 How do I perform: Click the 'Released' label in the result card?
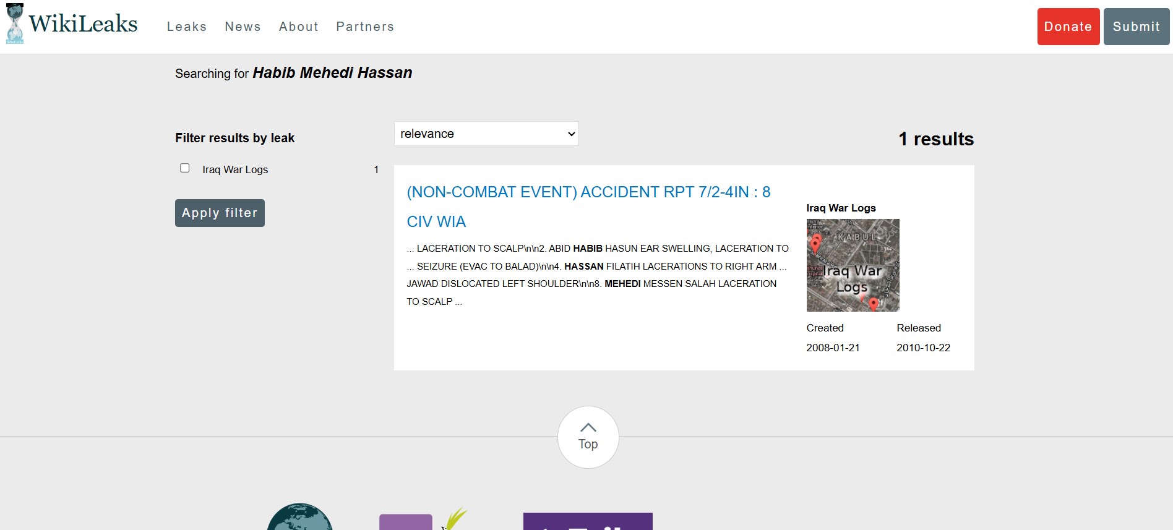click(919, 328)
